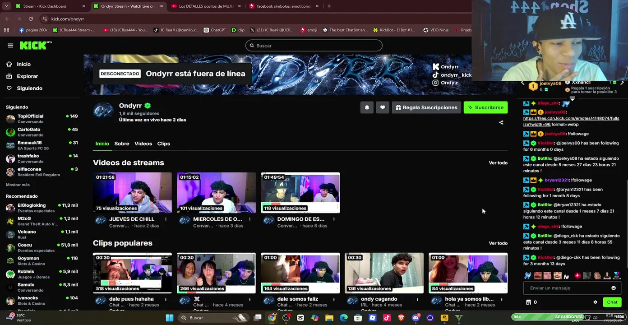Viewport: 628px width, 325px height.
Task: Click Ondyrr profile avatar
Action: [x=103, y=111]
